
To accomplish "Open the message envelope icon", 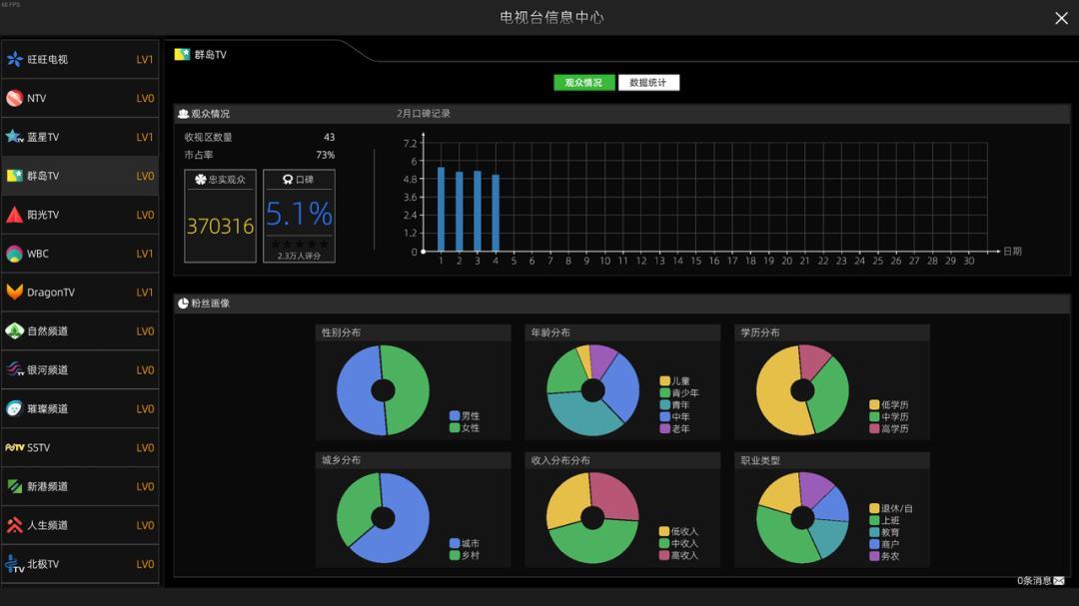I will pos(1059,581).
